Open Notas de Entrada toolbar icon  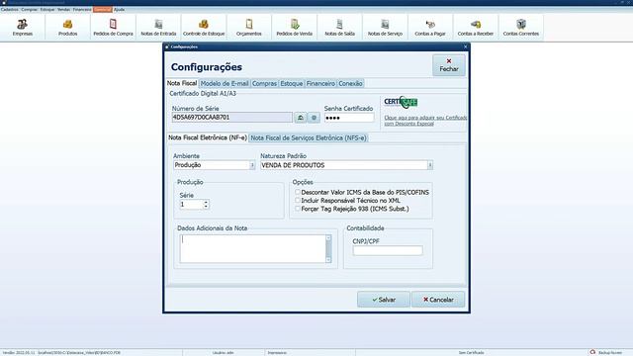pyautogui.click(x=158, y=28)
